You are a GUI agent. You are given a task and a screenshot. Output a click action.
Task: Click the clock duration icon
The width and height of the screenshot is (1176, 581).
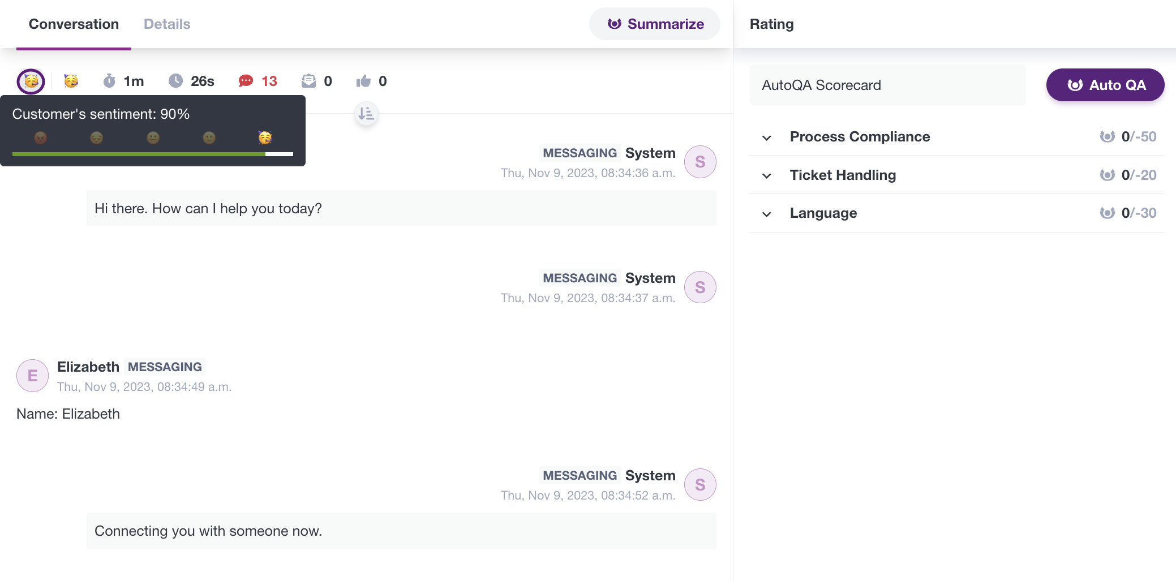176,81
